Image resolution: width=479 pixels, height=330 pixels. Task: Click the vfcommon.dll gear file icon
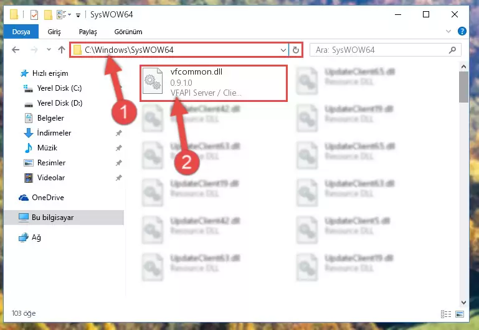click(153, 81)
